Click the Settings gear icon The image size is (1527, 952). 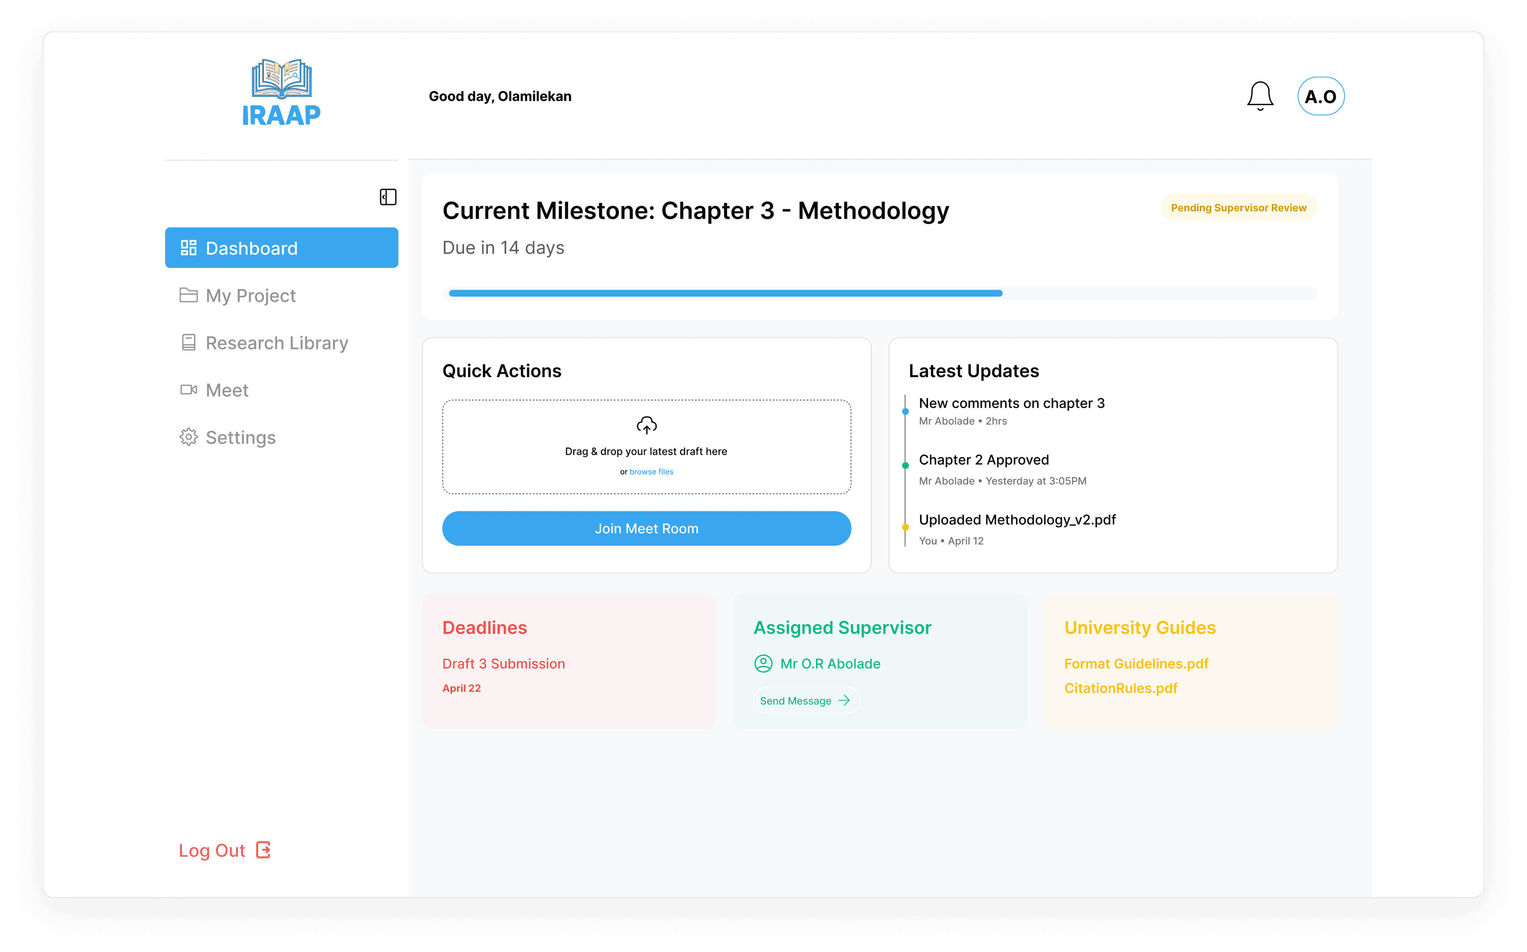point(188,437)
